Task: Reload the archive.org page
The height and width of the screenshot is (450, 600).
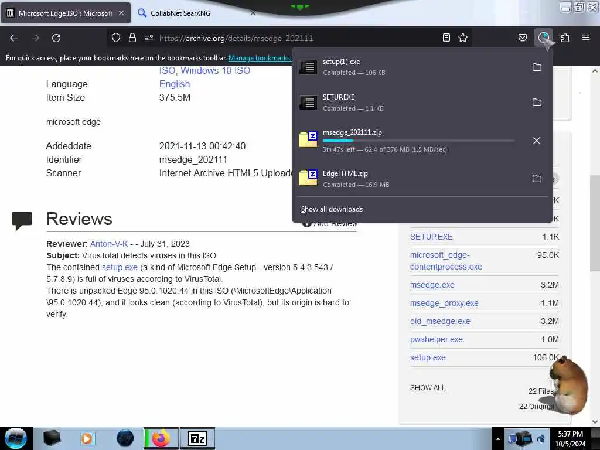Action: [x=56, y=38]
